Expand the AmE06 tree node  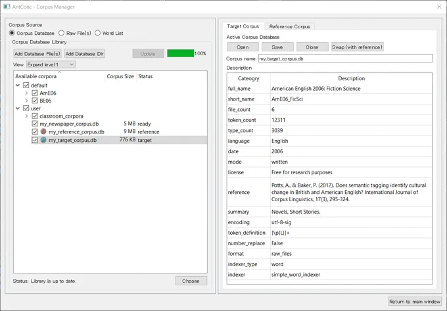click(26, 93)
